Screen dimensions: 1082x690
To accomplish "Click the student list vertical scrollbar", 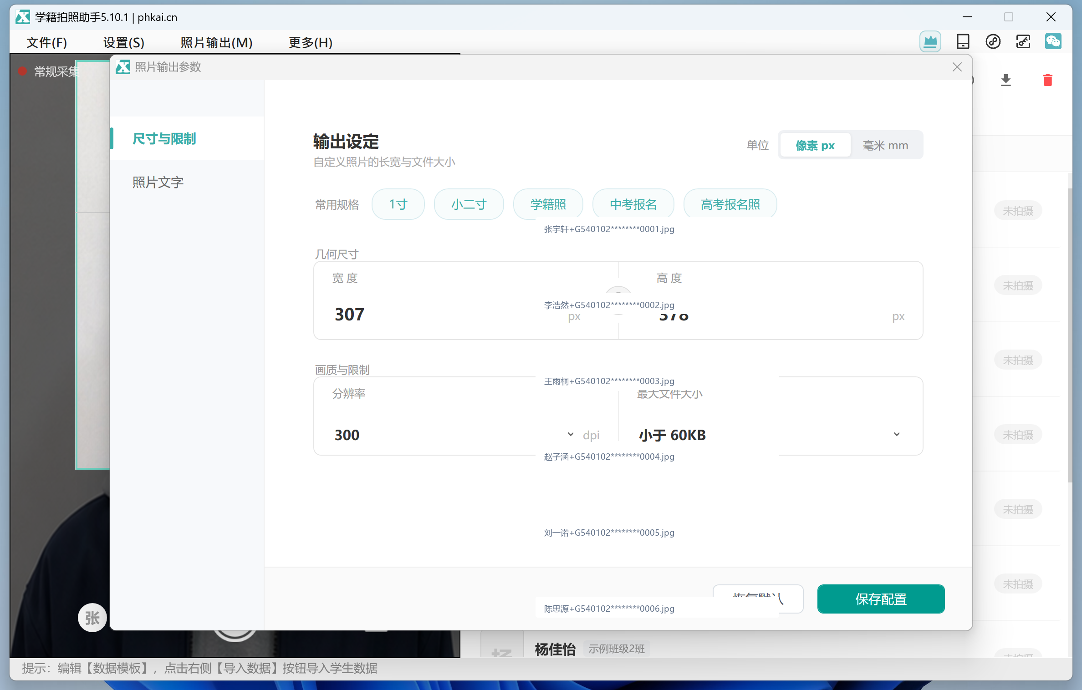I will [x=1070, y=335].
